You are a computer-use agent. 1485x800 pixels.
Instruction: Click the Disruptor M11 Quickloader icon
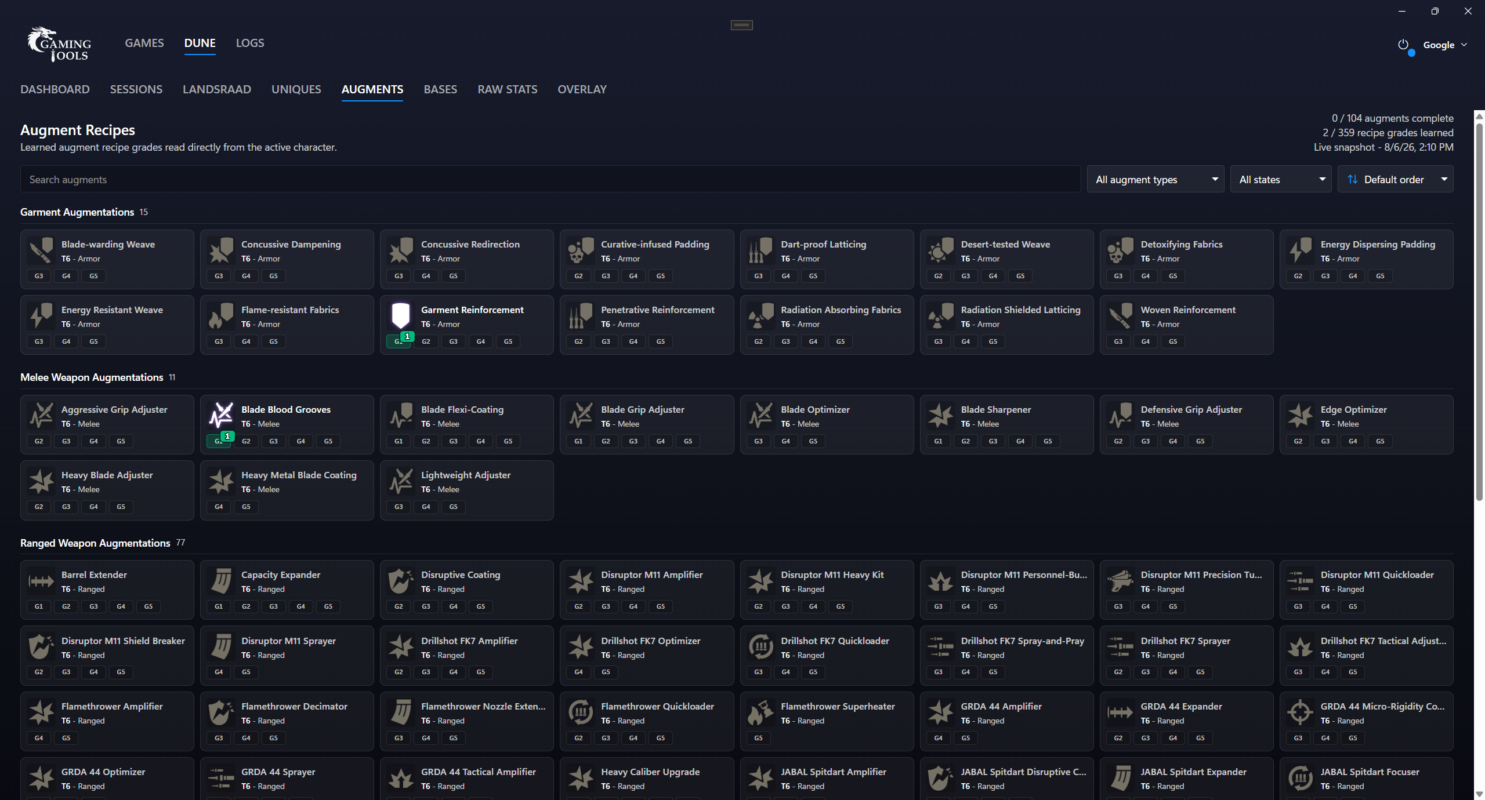pos(1300,581)
